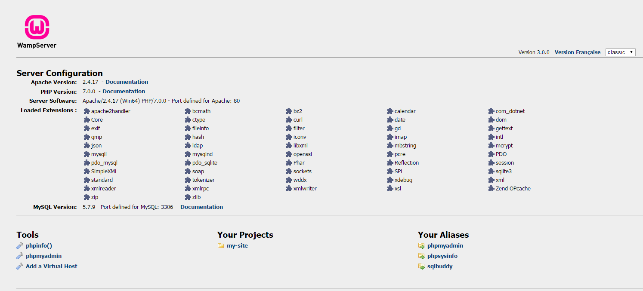Open the phpmyadmin alias
Viewport: 643px width, 291px height.
pyautogui.click(x=445, y=246)
